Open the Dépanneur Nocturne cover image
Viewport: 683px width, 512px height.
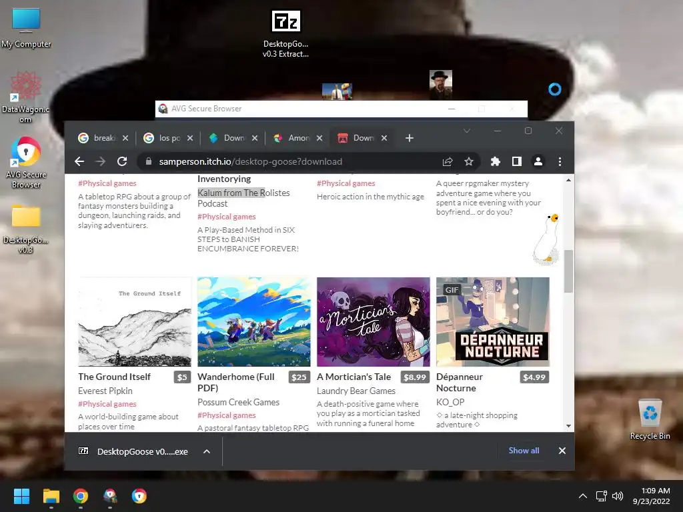[x=493, y=322]
